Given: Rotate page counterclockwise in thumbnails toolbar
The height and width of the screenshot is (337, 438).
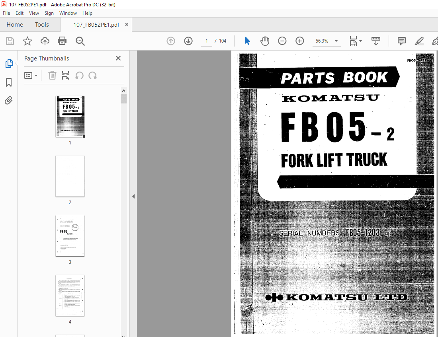Looking at the screenshot, I should 78,75.
